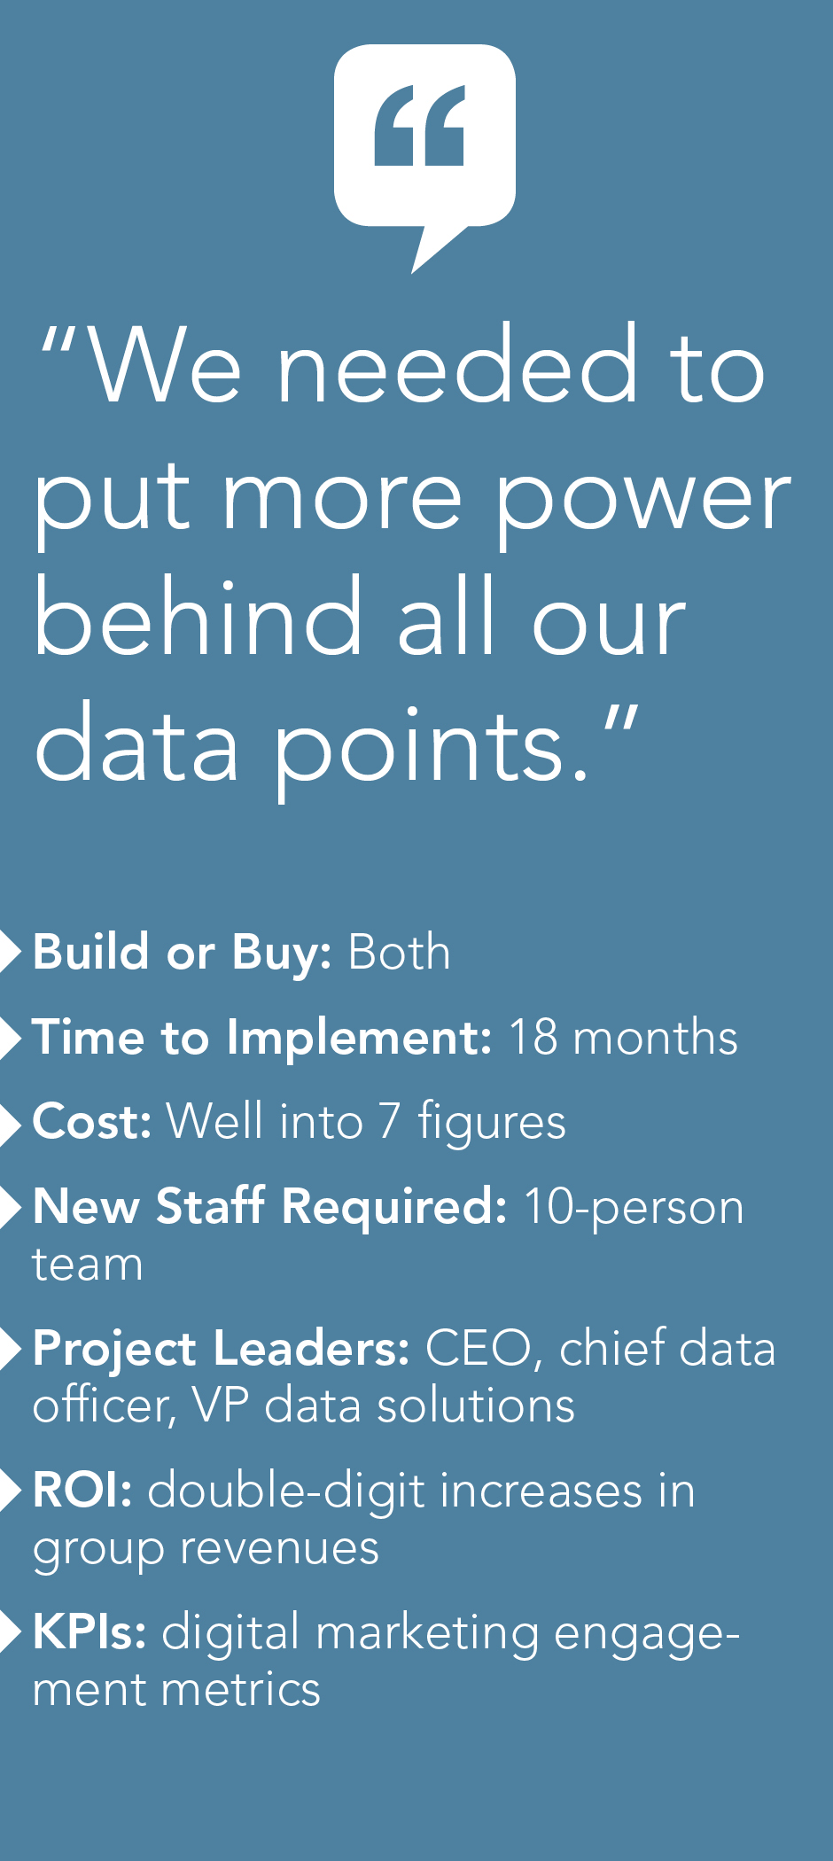Click the "New Staff Required:" label
Viewport: 833px width, 1861px height.
point(269,1207)
